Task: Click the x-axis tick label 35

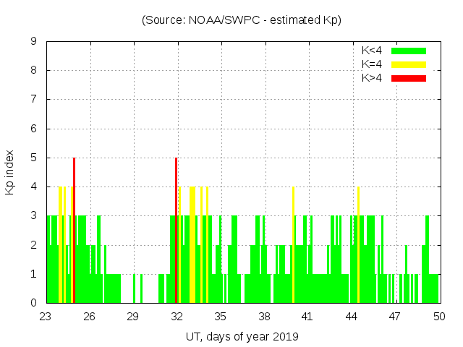Action: pyautogui.click(x=221, y=317)
